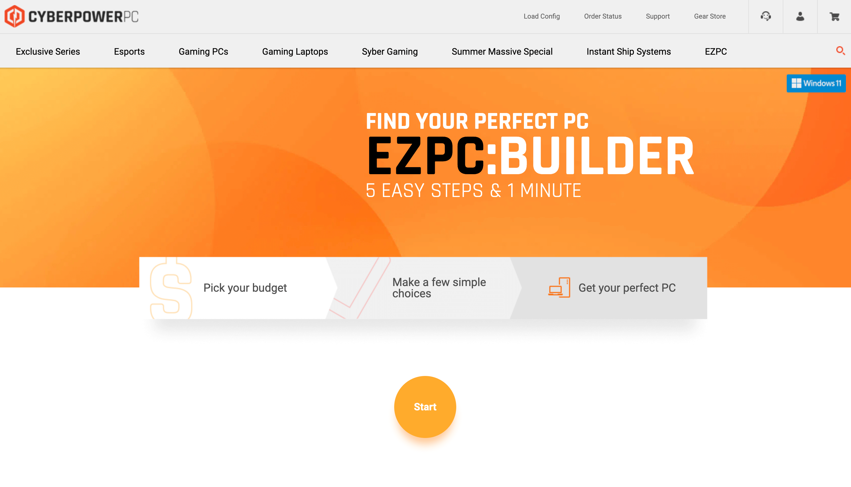Select the Gaming Laptops menu item
The height and width of the screenshot is (487, 851).
click(x=295, y=51)
